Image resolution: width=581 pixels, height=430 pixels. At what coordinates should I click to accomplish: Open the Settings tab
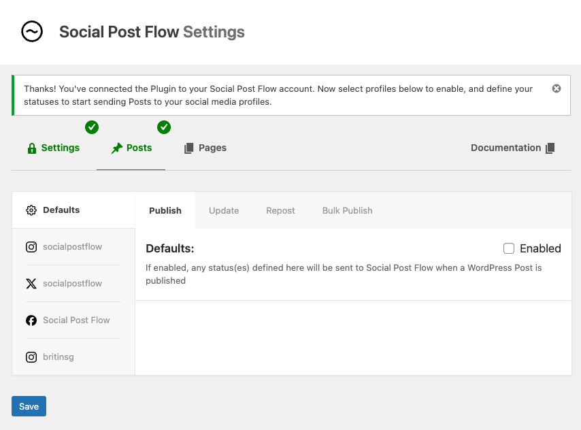54,148
